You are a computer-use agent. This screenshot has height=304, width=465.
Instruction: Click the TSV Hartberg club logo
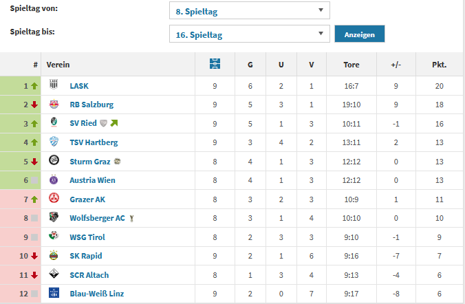pos(54,142)
